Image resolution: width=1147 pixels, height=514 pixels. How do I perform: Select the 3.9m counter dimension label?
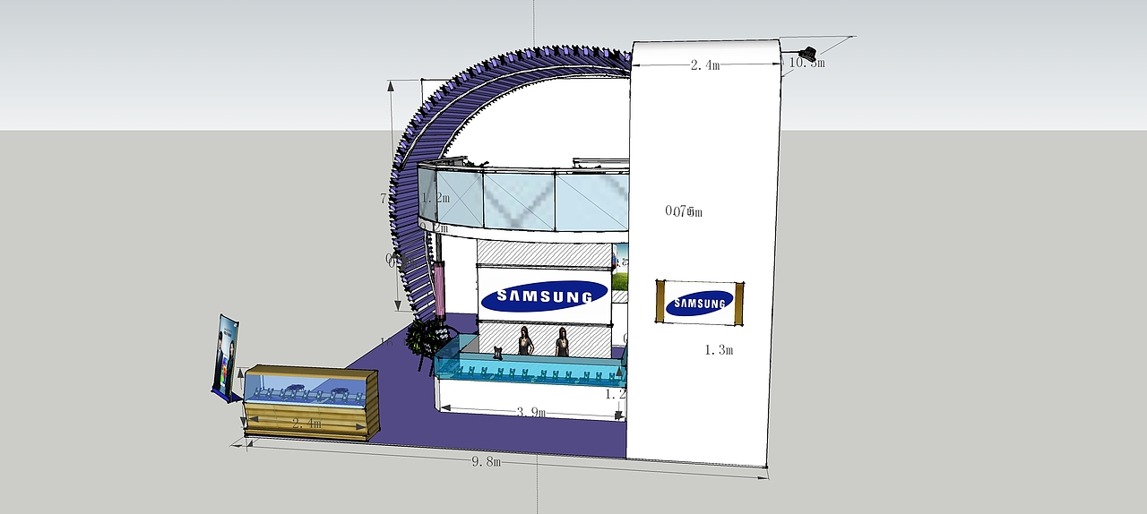click(531, 412)
